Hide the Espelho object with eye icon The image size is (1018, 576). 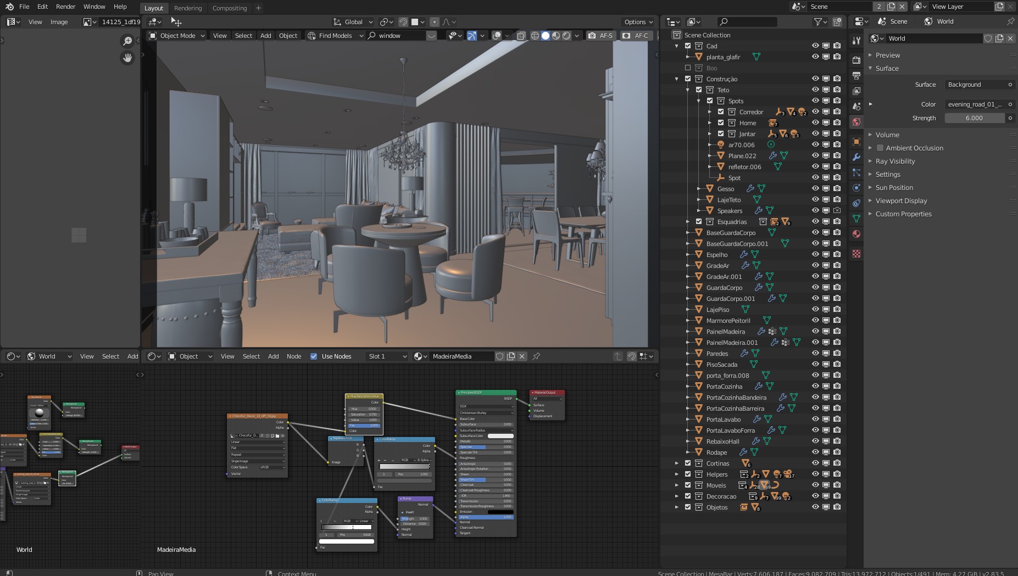(815, 255)
